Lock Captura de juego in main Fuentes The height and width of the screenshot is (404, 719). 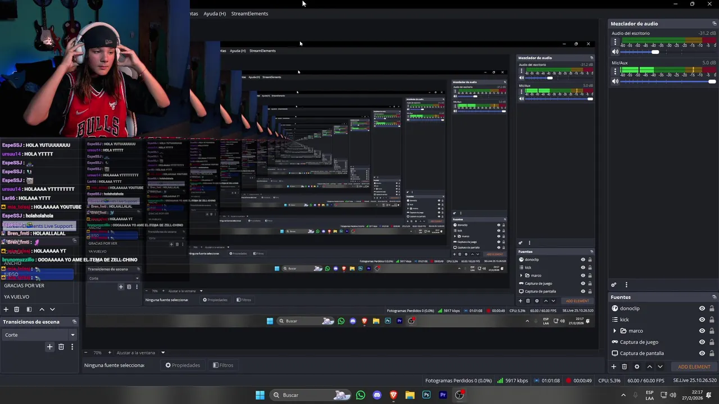point(712,342)
